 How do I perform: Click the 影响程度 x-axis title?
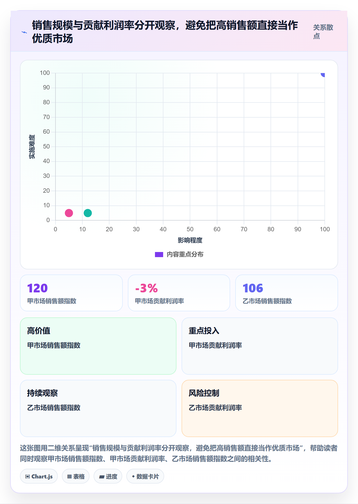[190, 240]
